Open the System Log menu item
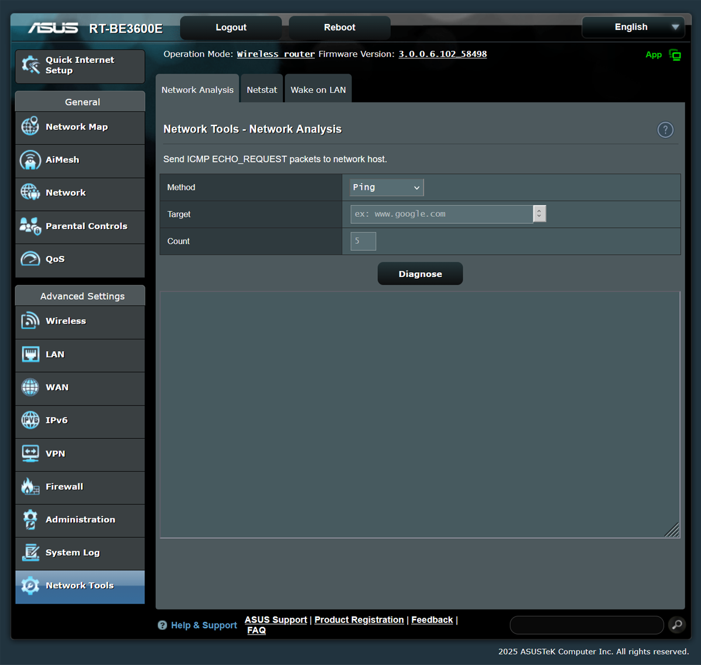This screenshot has width=701, height=665. pyautogui.click(x=80, y=553)
